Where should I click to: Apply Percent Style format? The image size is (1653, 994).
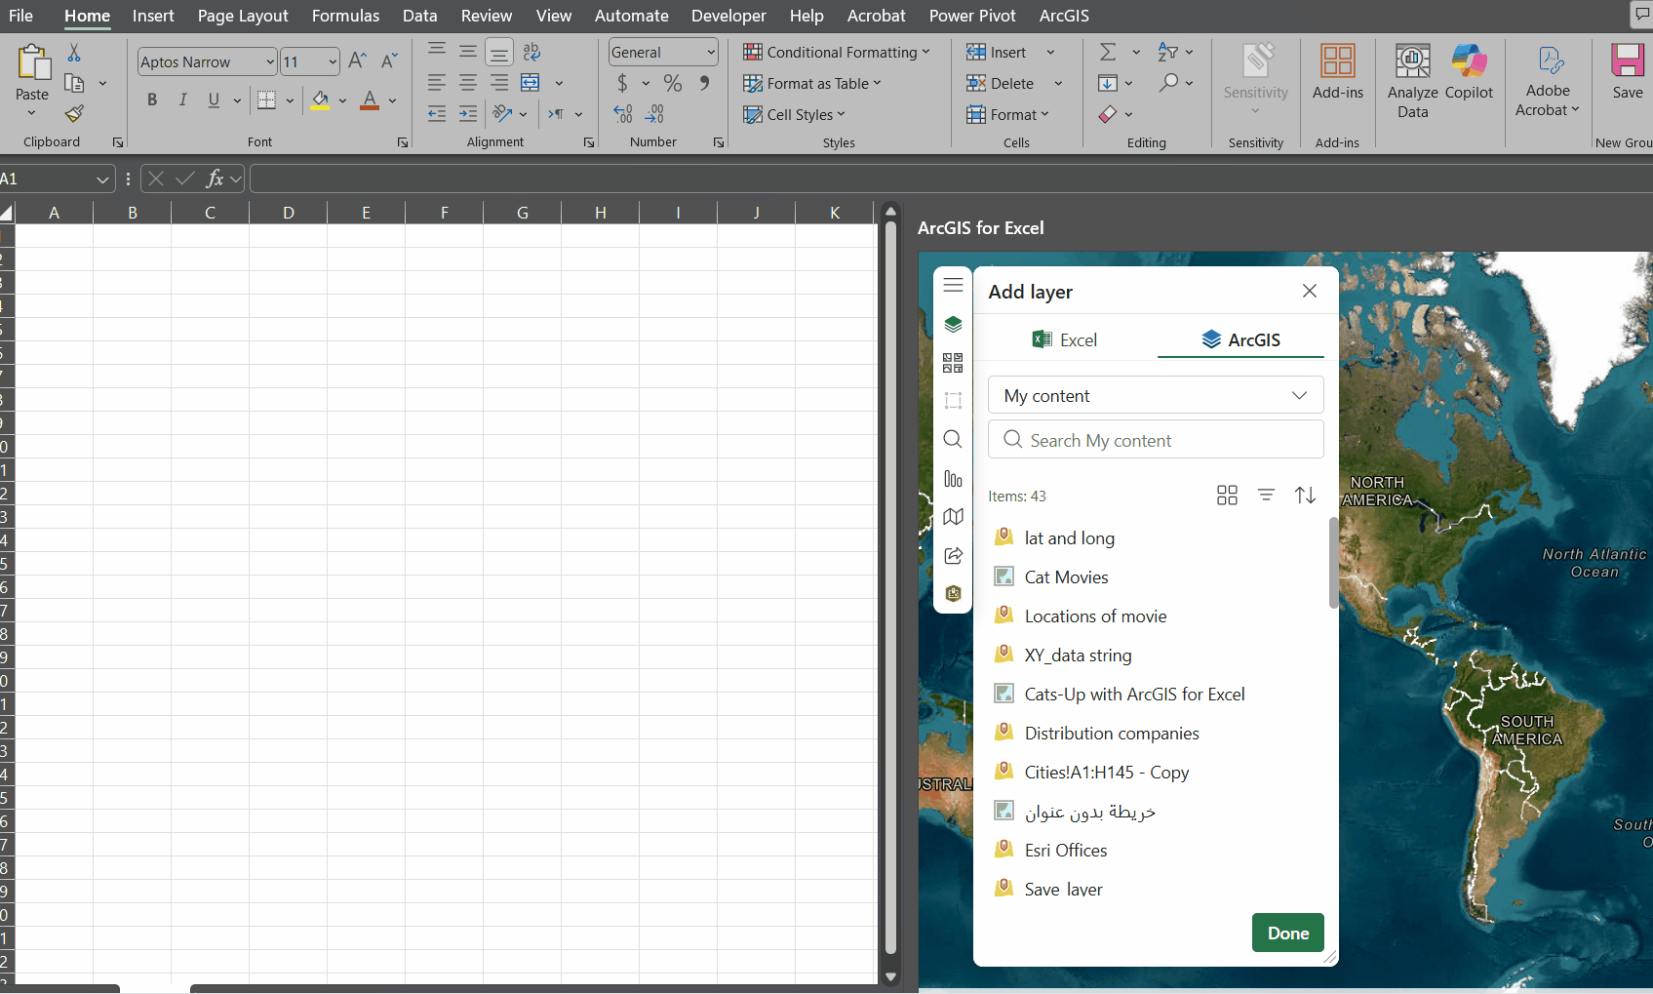tap(672, 84)
